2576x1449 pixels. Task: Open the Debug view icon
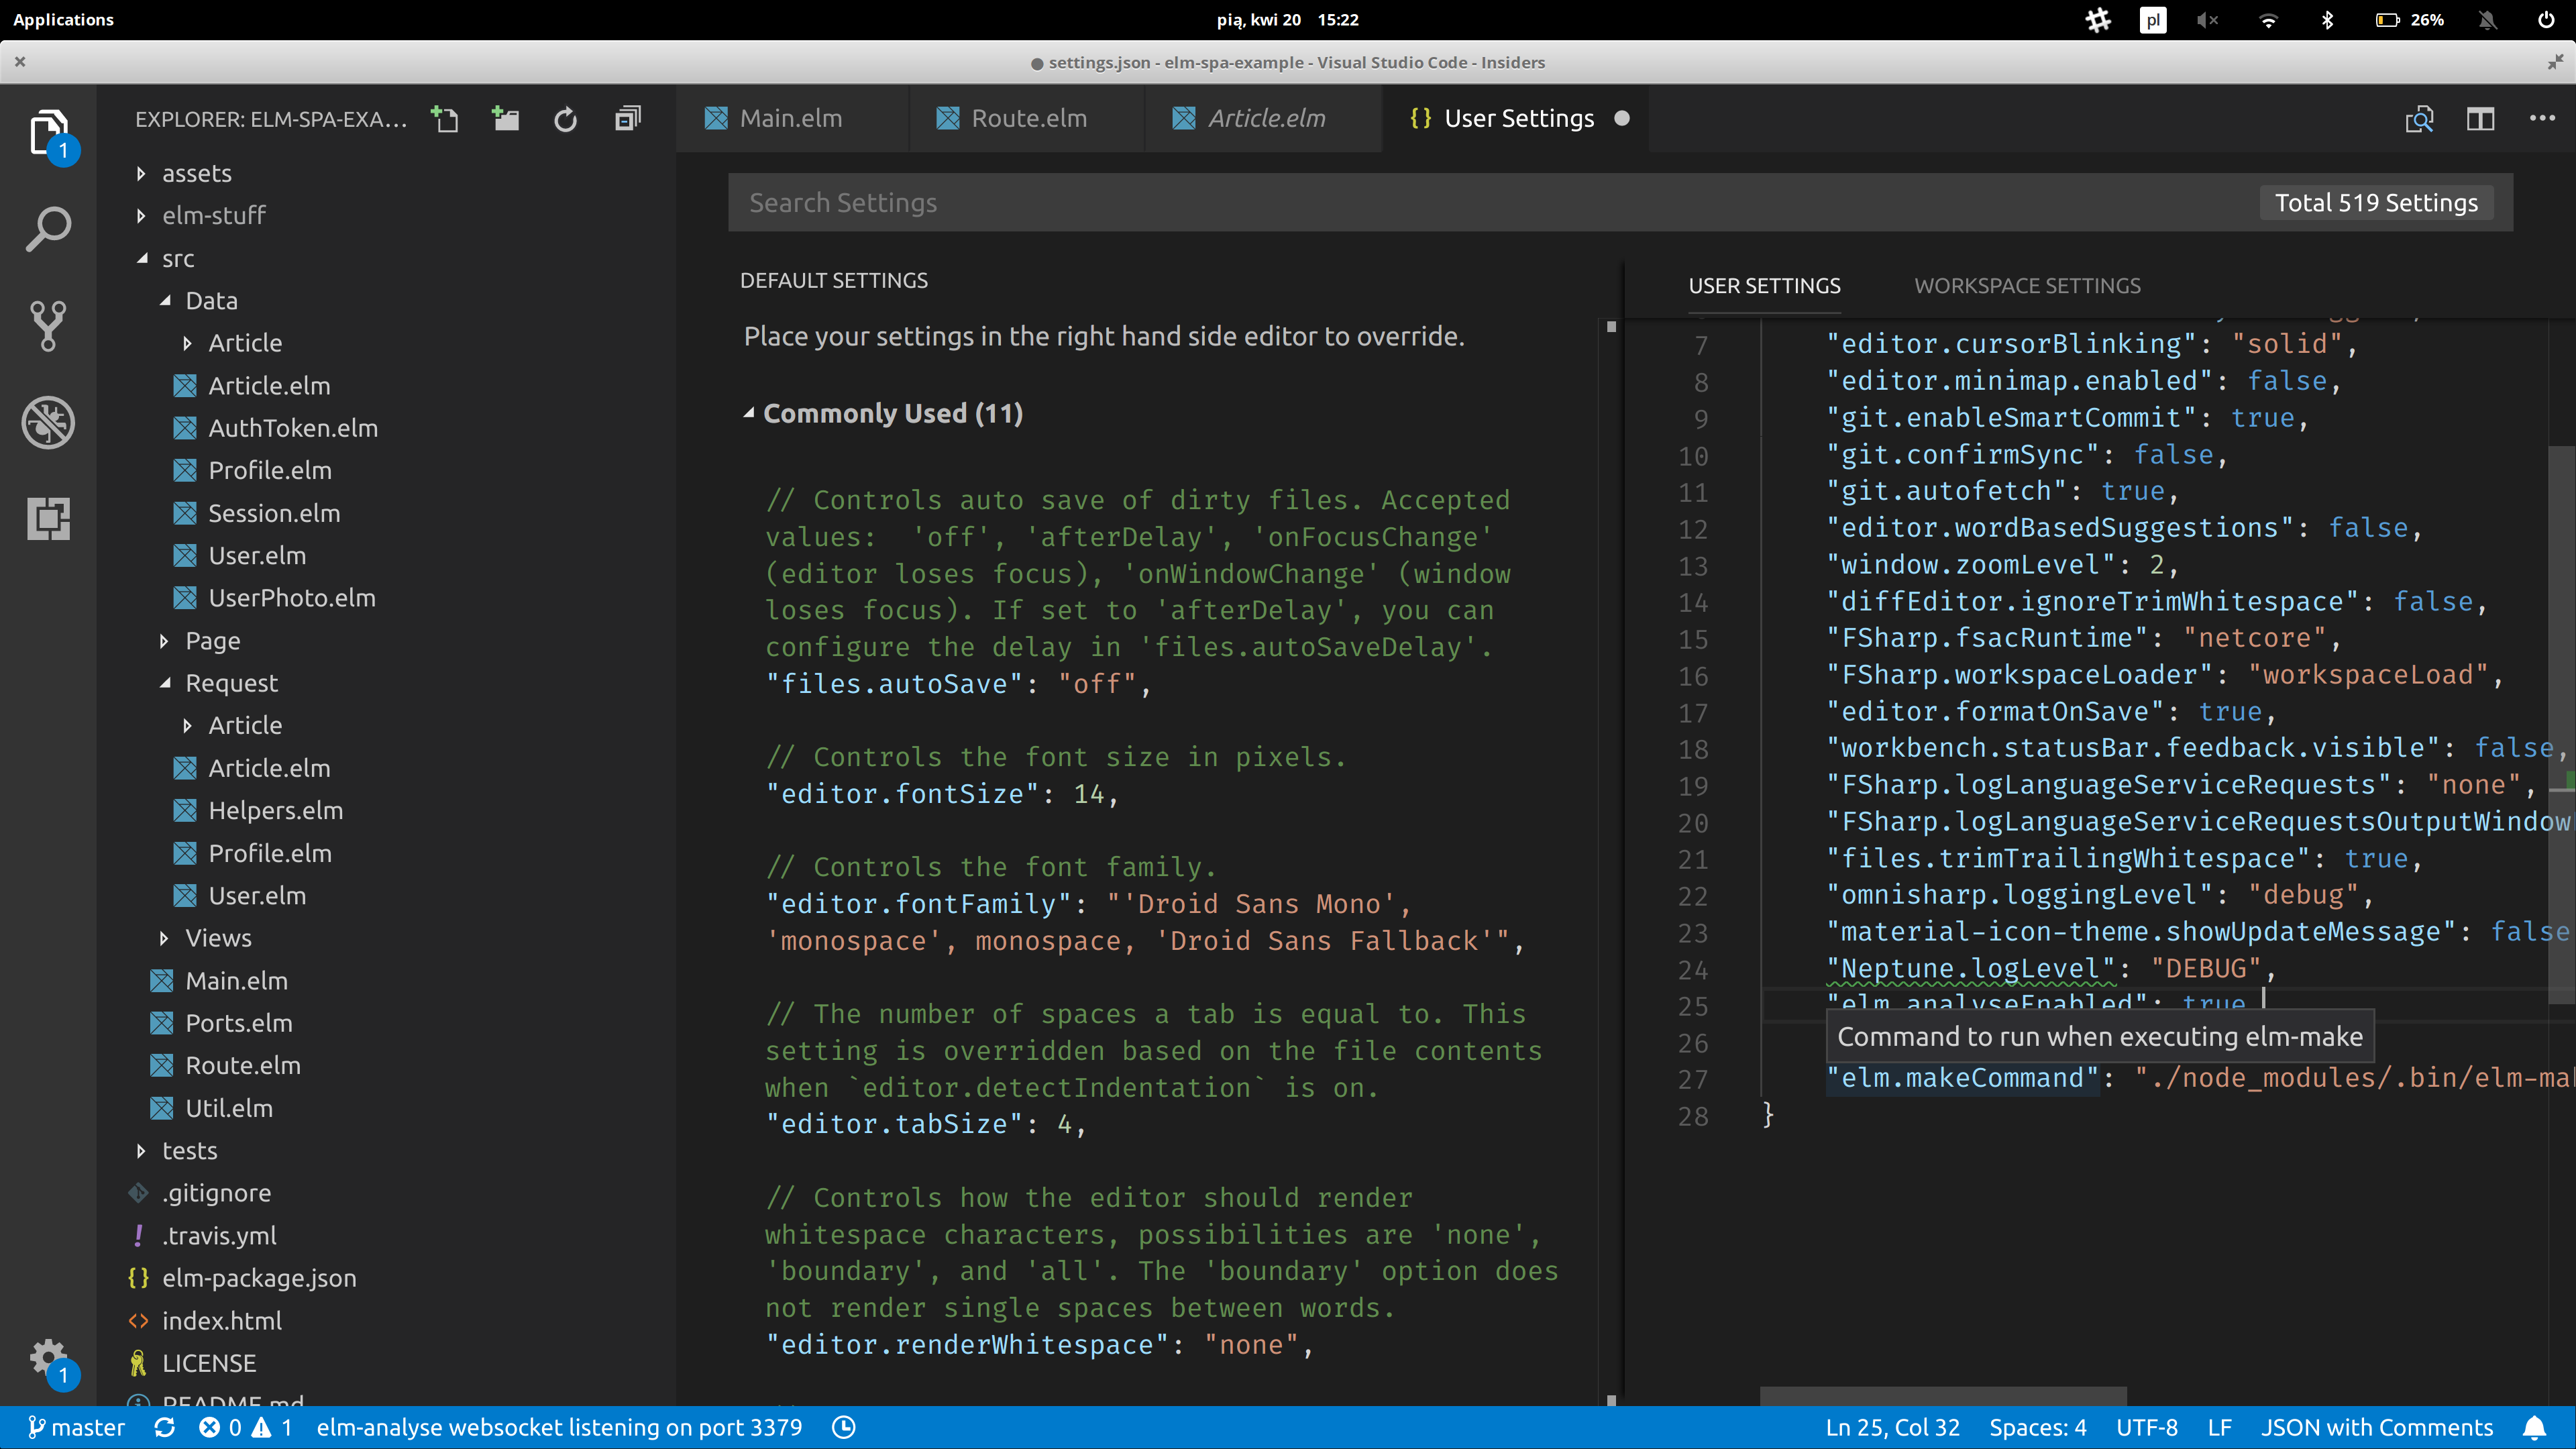tap(48, 422)
